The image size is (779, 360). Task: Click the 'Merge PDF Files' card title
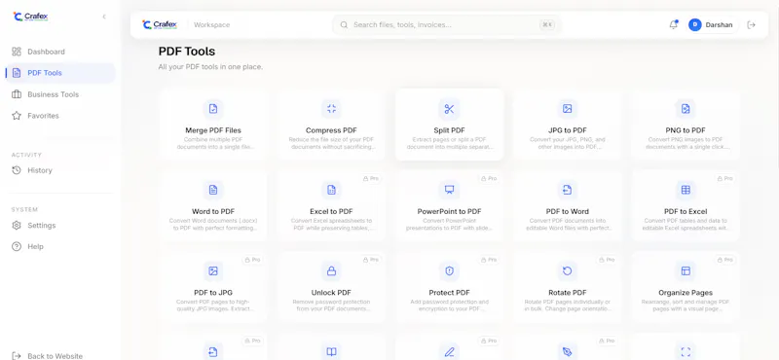coord(213,130)
